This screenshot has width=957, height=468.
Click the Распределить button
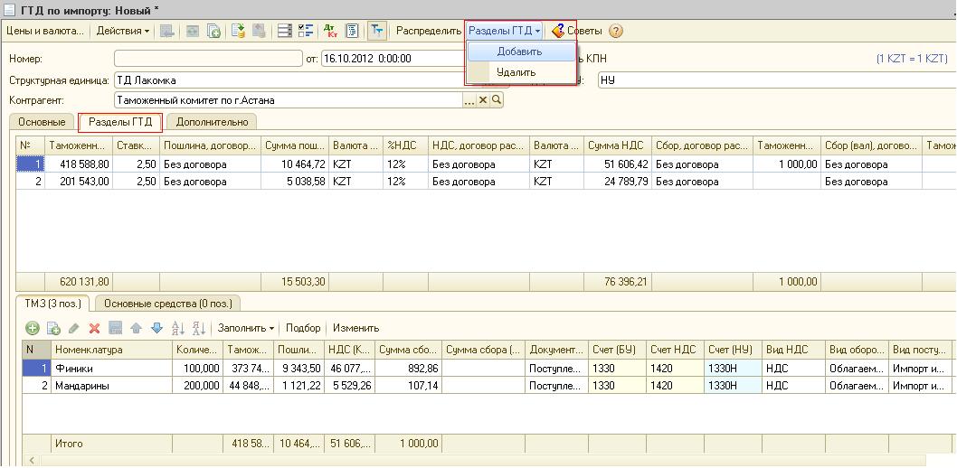pos(429,31)
